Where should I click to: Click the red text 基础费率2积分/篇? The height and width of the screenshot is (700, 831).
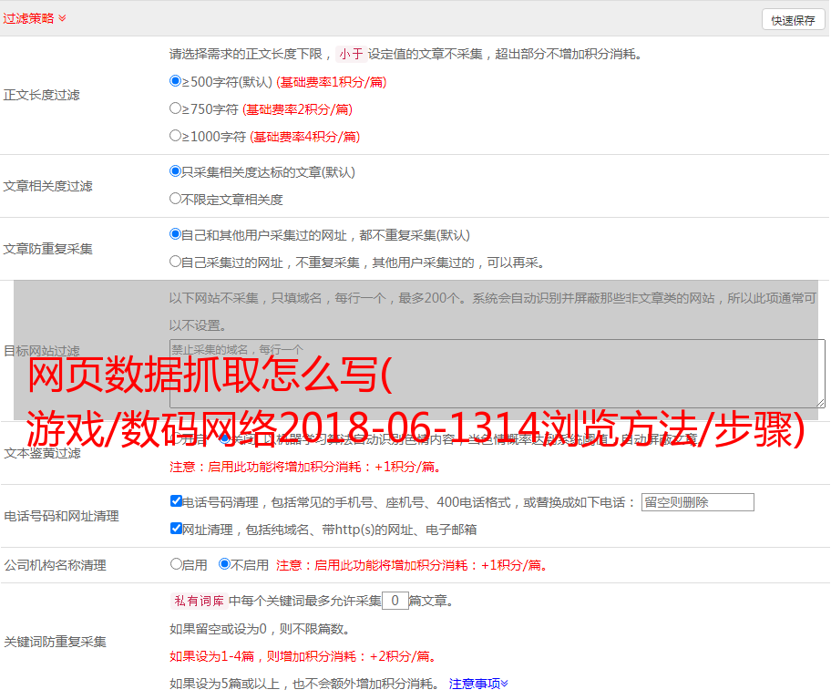point(298,109)
